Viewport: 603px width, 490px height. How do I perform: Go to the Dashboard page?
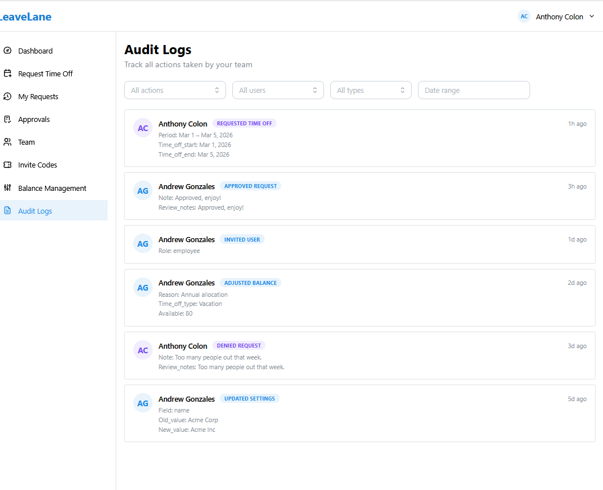(x=54, y=51)
